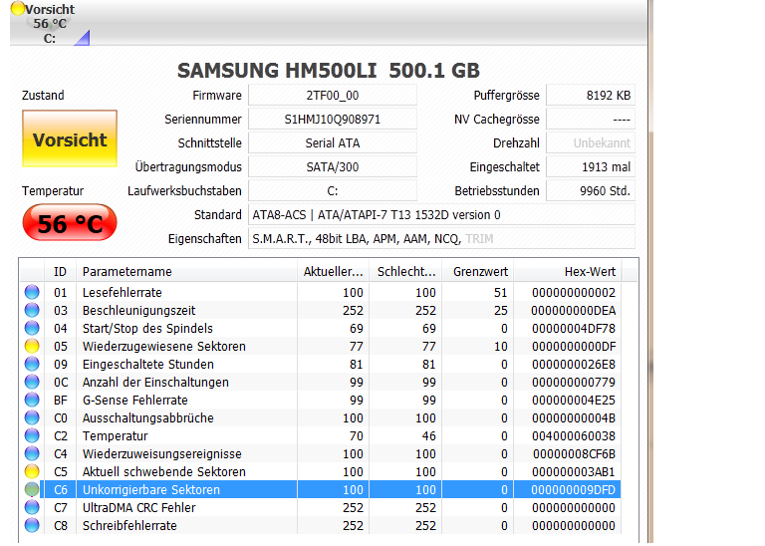Click hex value 000000003AB1
Image resolution: width=765 pixels, height=546 pixels.
click(574, 472)
